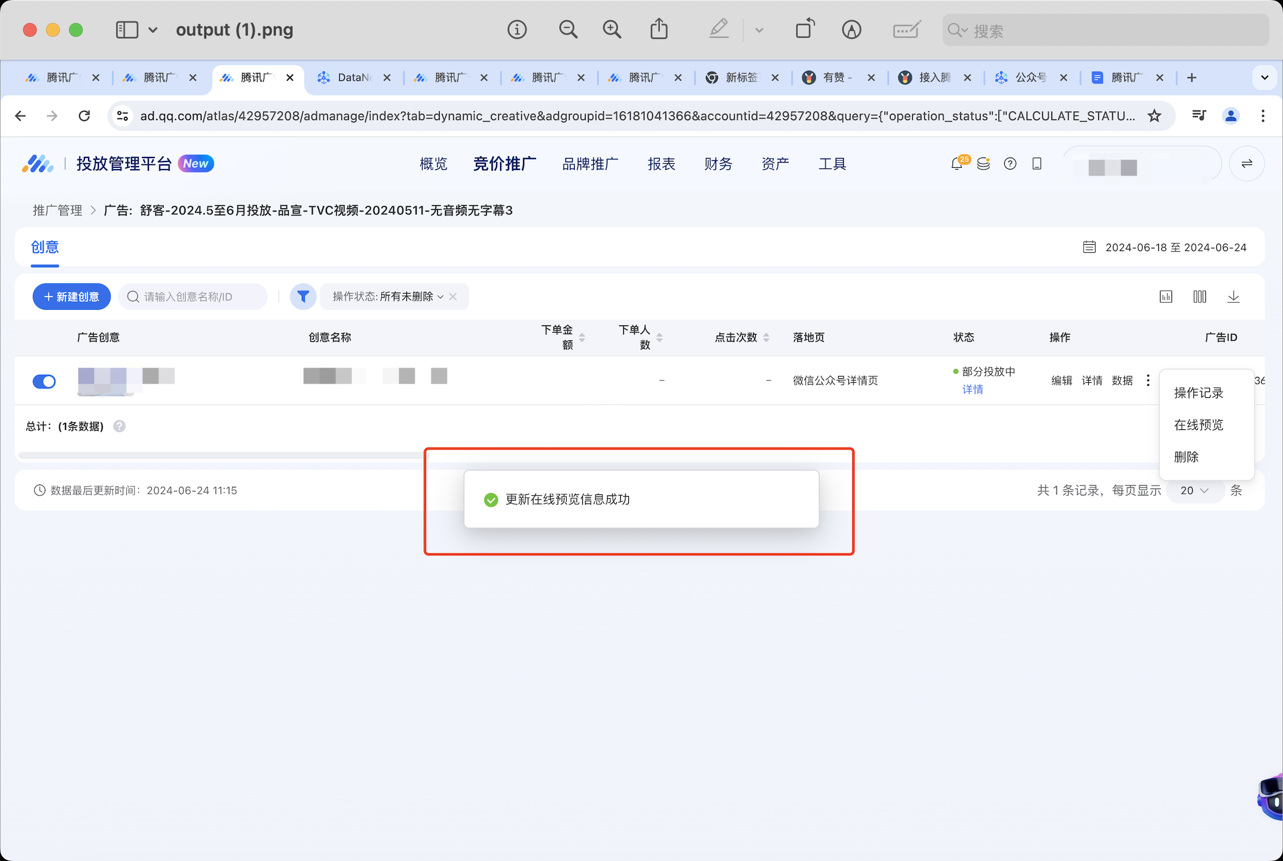The image size is (1283, 861).
Task: Click the horizontal table scrollbar
Action: 224,455
